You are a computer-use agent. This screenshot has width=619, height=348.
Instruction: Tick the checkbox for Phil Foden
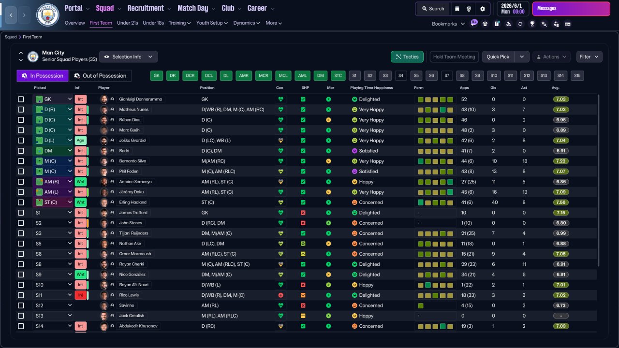coord(21,172)
